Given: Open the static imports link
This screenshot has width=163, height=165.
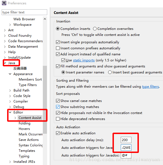Looking at the screenshot, I should click(84, 60).
